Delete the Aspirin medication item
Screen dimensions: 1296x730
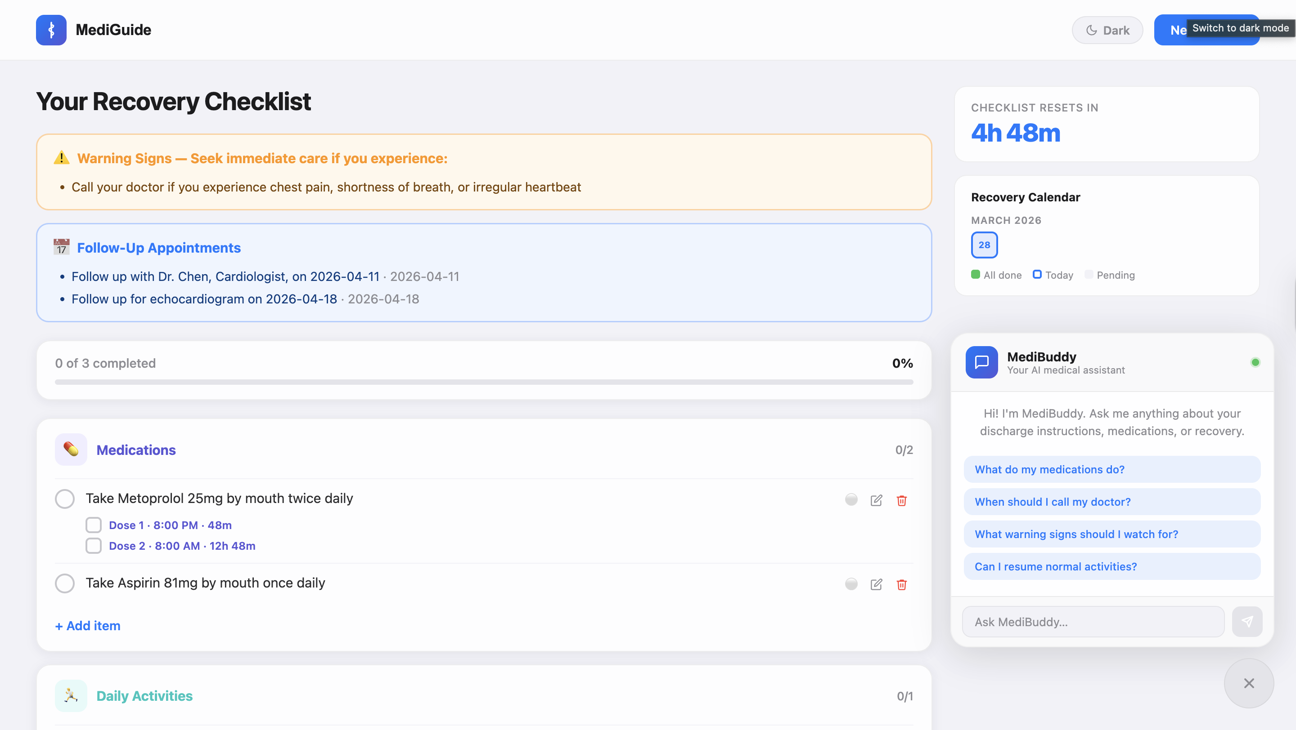(901, 584)
